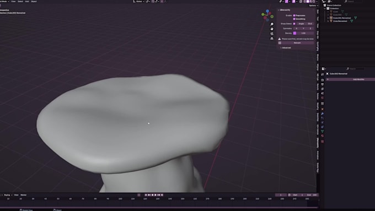The image size is (375, 211).
Task: Open the View Layer properties tab icon
Action: coord(323,89)
